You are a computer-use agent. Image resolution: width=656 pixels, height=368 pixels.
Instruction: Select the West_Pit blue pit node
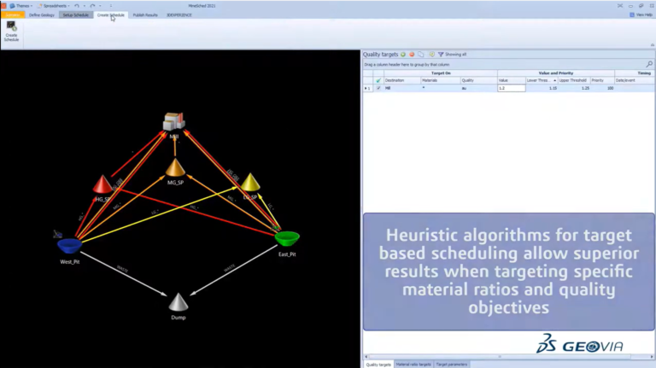coord(69,246)
